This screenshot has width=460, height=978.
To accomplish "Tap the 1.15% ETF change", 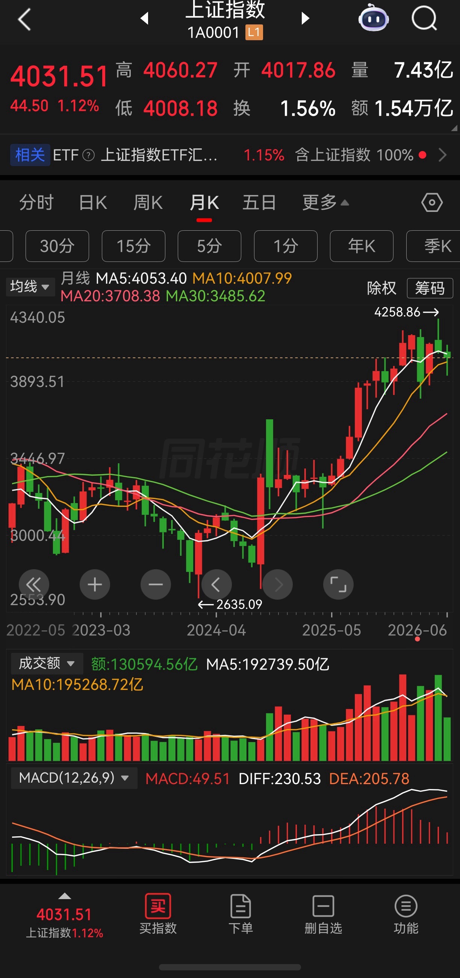I will [264, 155].
